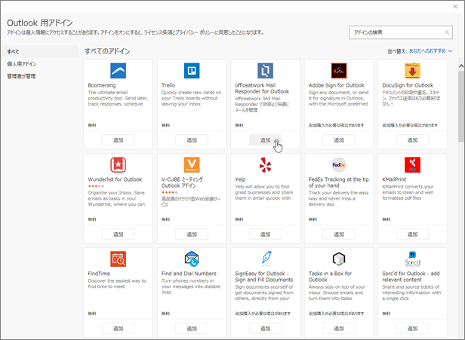Open the KMailPrint title link
Viewport: 465px width, 340px height.
point(394,179)
